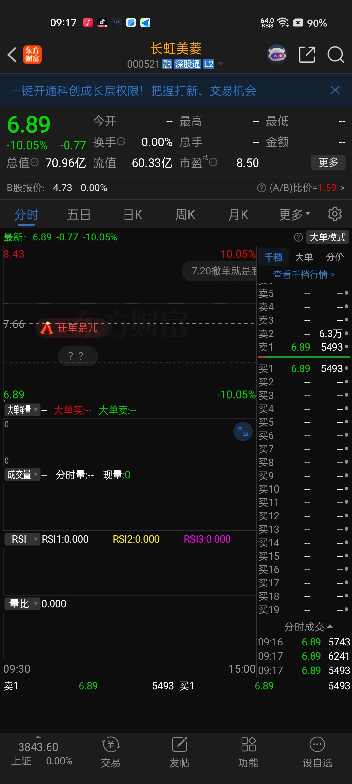Tap the 融 margin badge
The width and height of the screenshot is (352, 784).
coord(167,64)
